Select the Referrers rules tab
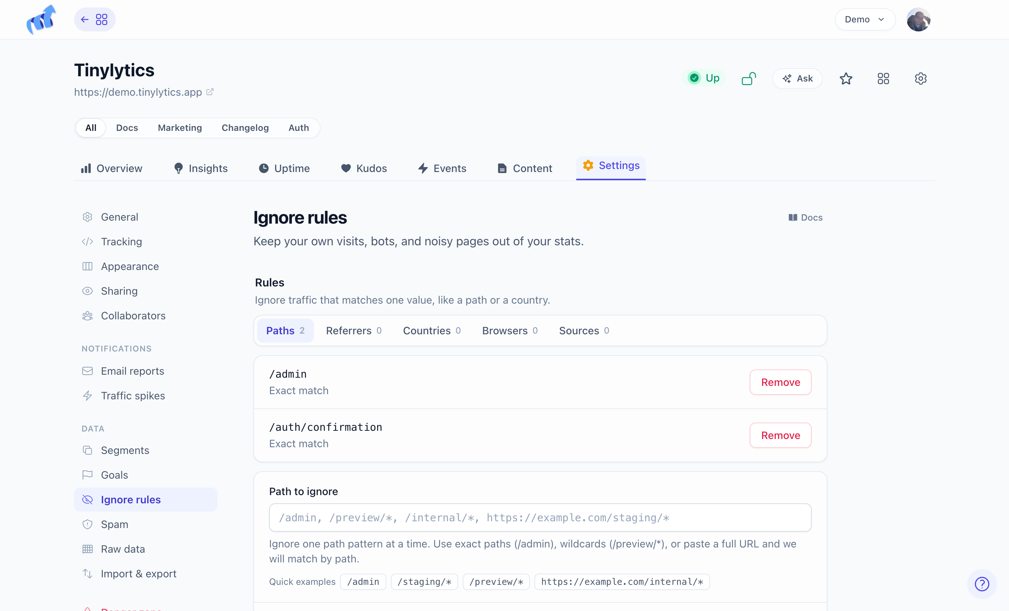Image resolution: width=1009 pixels, height=611 pixels. point(354,330)
